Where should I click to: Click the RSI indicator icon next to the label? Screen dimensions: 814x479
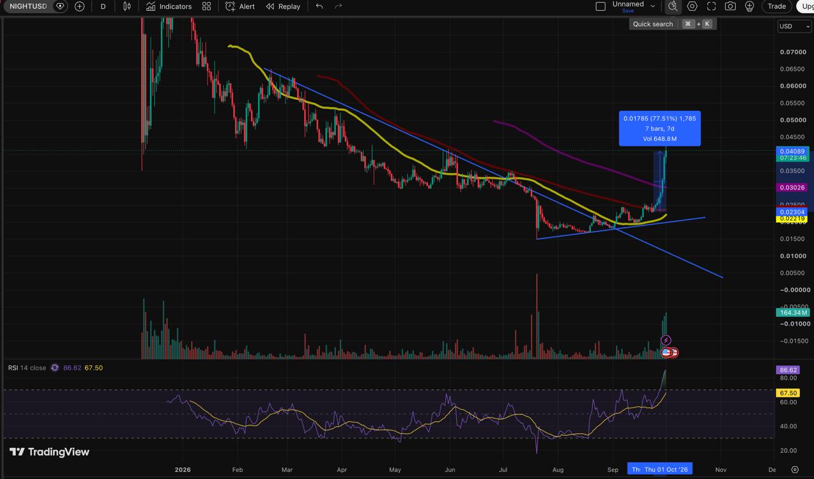55,368
